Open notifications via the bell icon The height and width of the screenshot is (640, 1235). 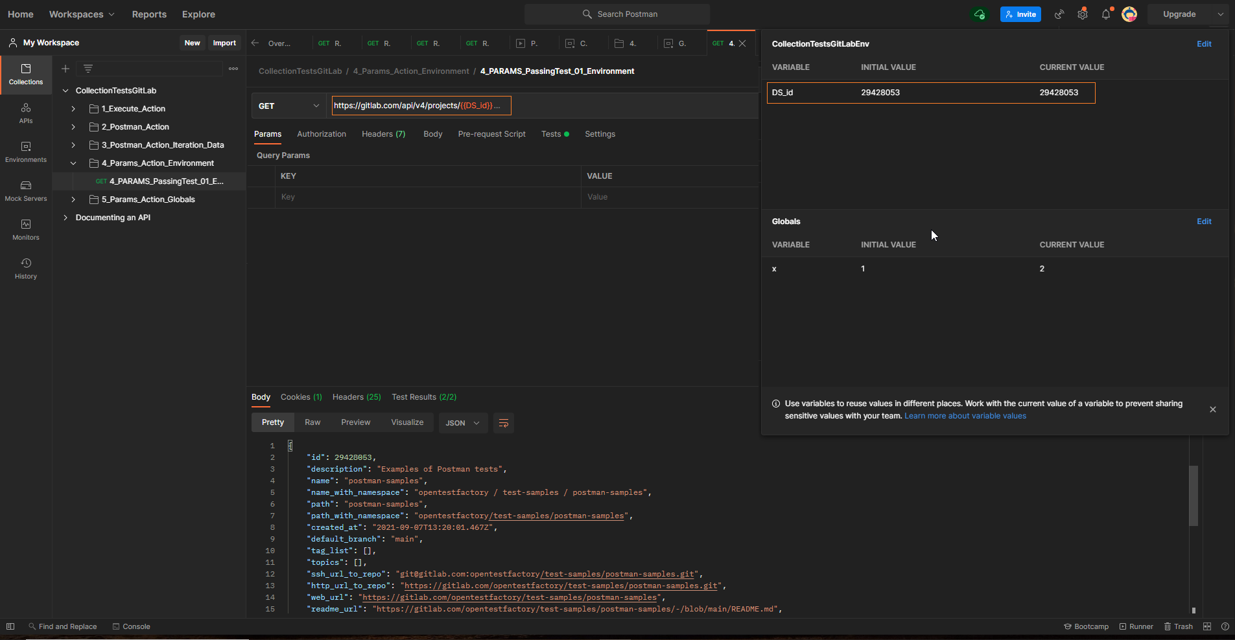tap(1105, 14)
